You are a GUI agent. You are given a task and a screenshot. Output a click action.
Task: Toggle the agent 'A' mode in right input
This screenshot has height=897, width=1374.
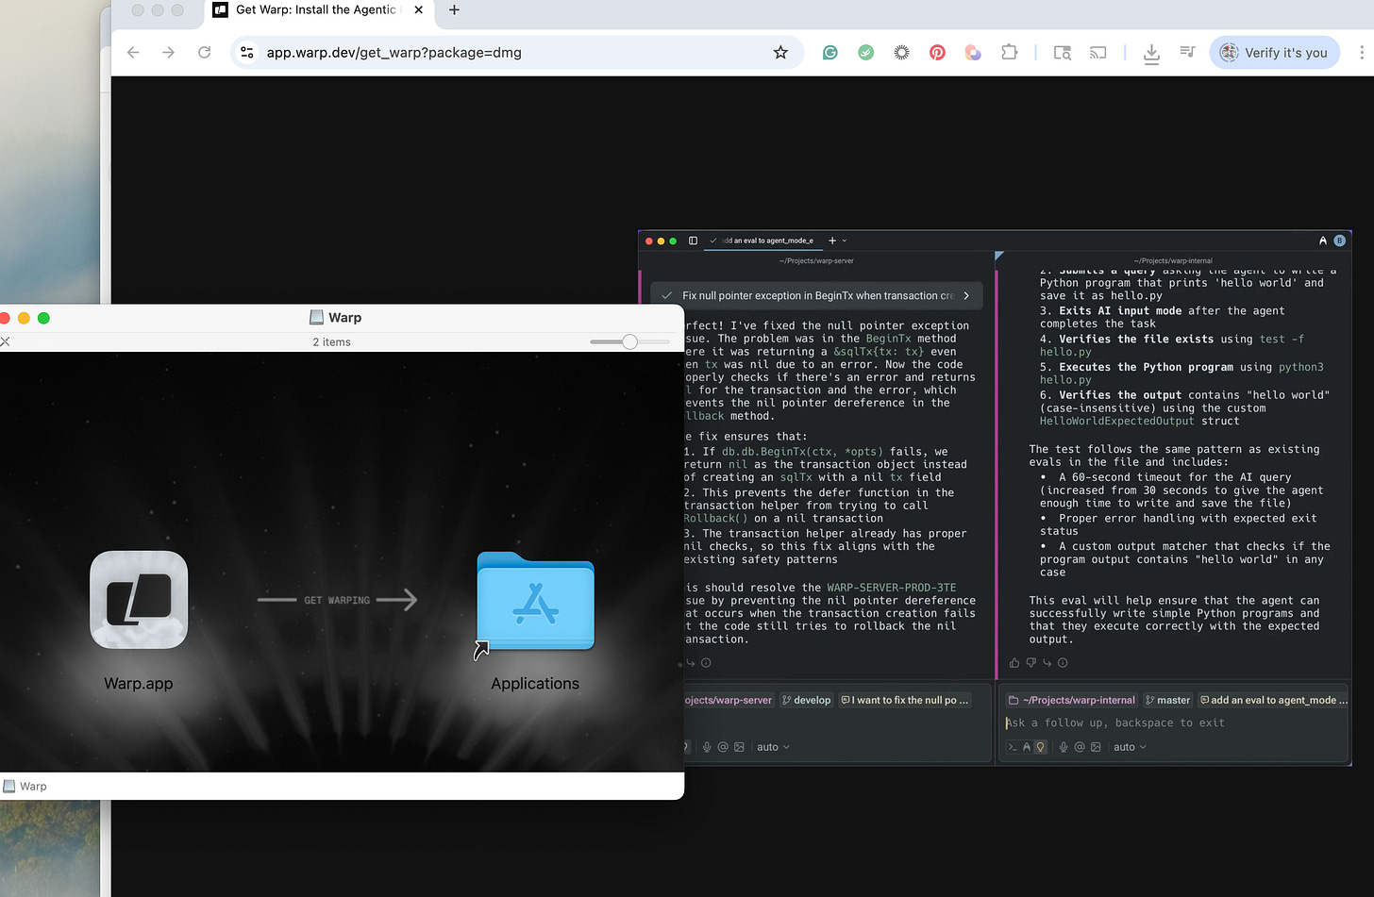pos(1027,746)
